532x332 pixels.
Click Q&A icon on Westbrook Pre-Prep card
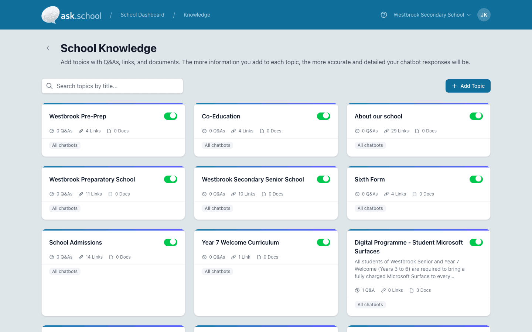click(52, 131)
